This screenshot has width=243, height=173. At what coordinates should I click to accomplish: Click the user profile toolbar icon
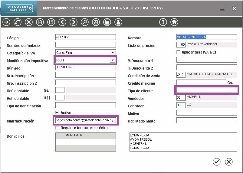(118, 22)
